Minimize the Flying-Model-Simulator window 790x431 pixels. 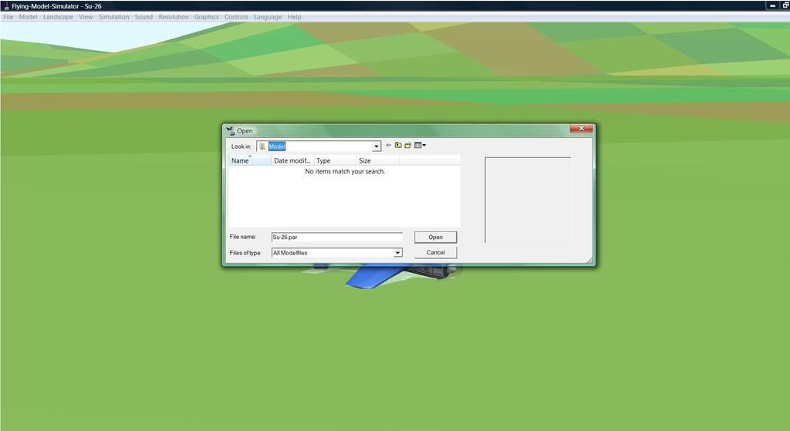point(771,5)
